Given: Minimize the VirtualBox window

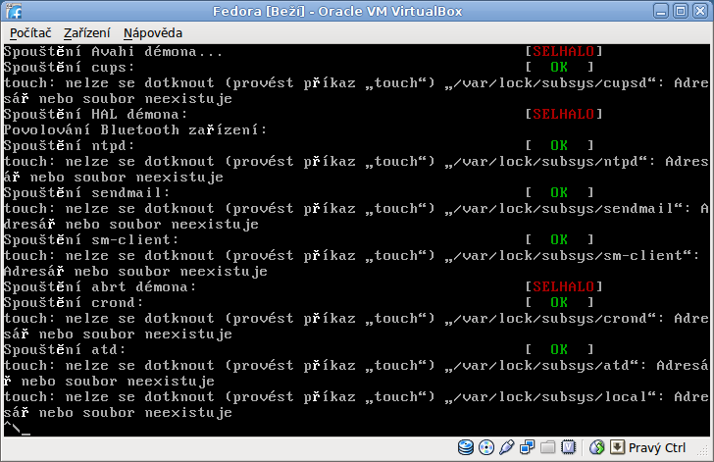Looking at the screenshot, I should click(661, 11).
